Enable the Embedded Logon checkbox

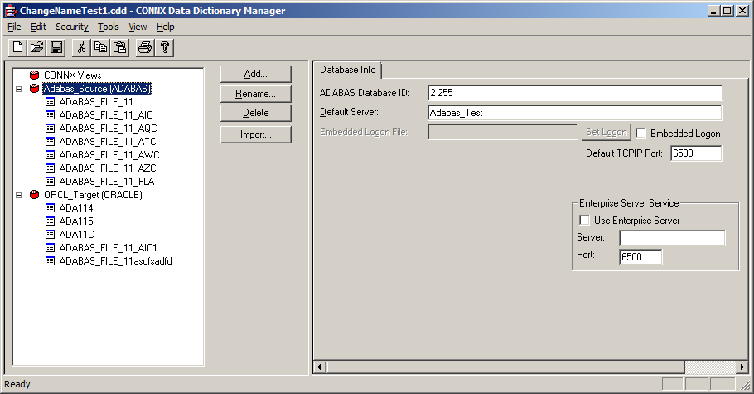pos(640,133)
